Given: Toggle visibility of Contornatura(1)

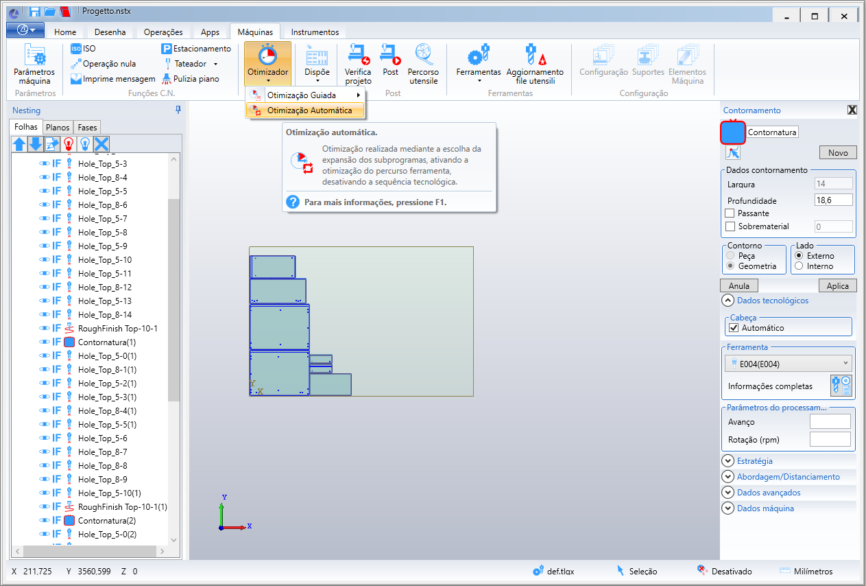Looking at the screenshot, I should coord(45,342).
